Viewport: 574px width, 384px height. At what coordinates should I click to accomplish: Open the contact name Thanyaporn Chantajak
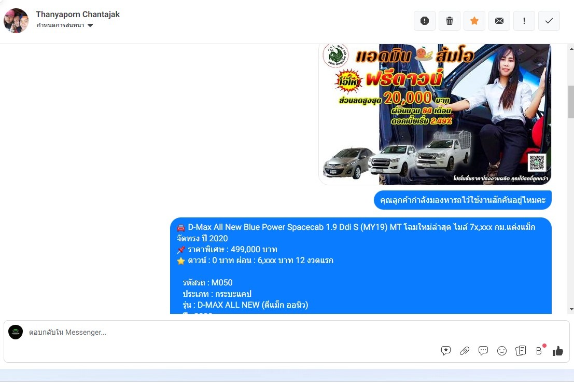pos(78,15)
